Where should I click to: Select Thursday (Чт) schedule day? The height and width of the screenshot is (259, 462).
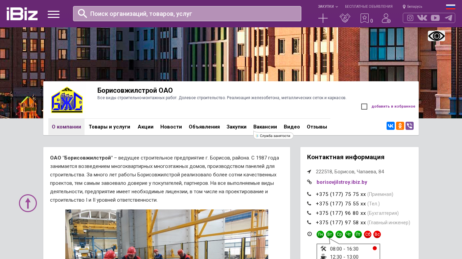click(349, 234)
